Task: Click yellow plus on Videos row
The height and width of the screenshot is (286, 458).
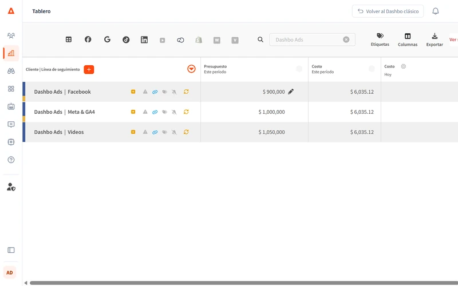Action: (133, 132)
